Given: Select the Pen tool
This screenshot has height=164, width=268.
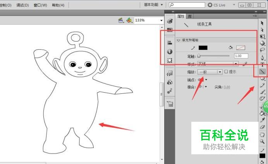Looking at the screenshot, I should (262, 58).
